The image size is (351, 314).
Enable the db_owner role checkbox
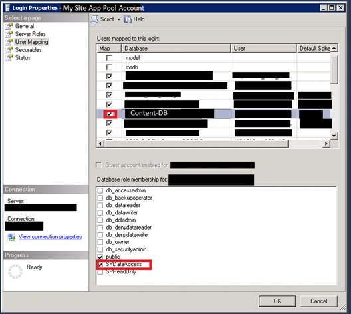click(x=100, y=242)
